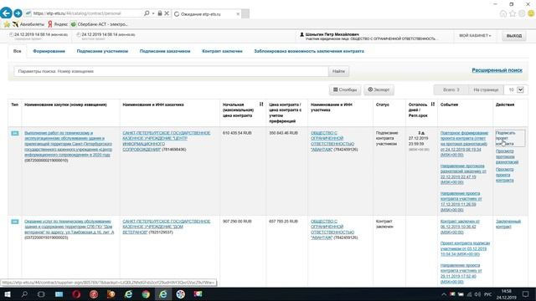This screenshot has height=301, width=536.
Task: Show hidden tray icons chevron
Action: [x=444, y=294]
